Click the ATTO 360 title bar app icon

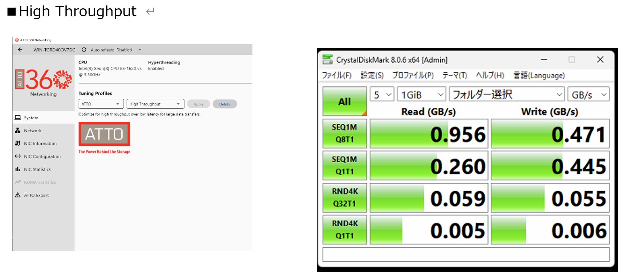pos(17,40)
